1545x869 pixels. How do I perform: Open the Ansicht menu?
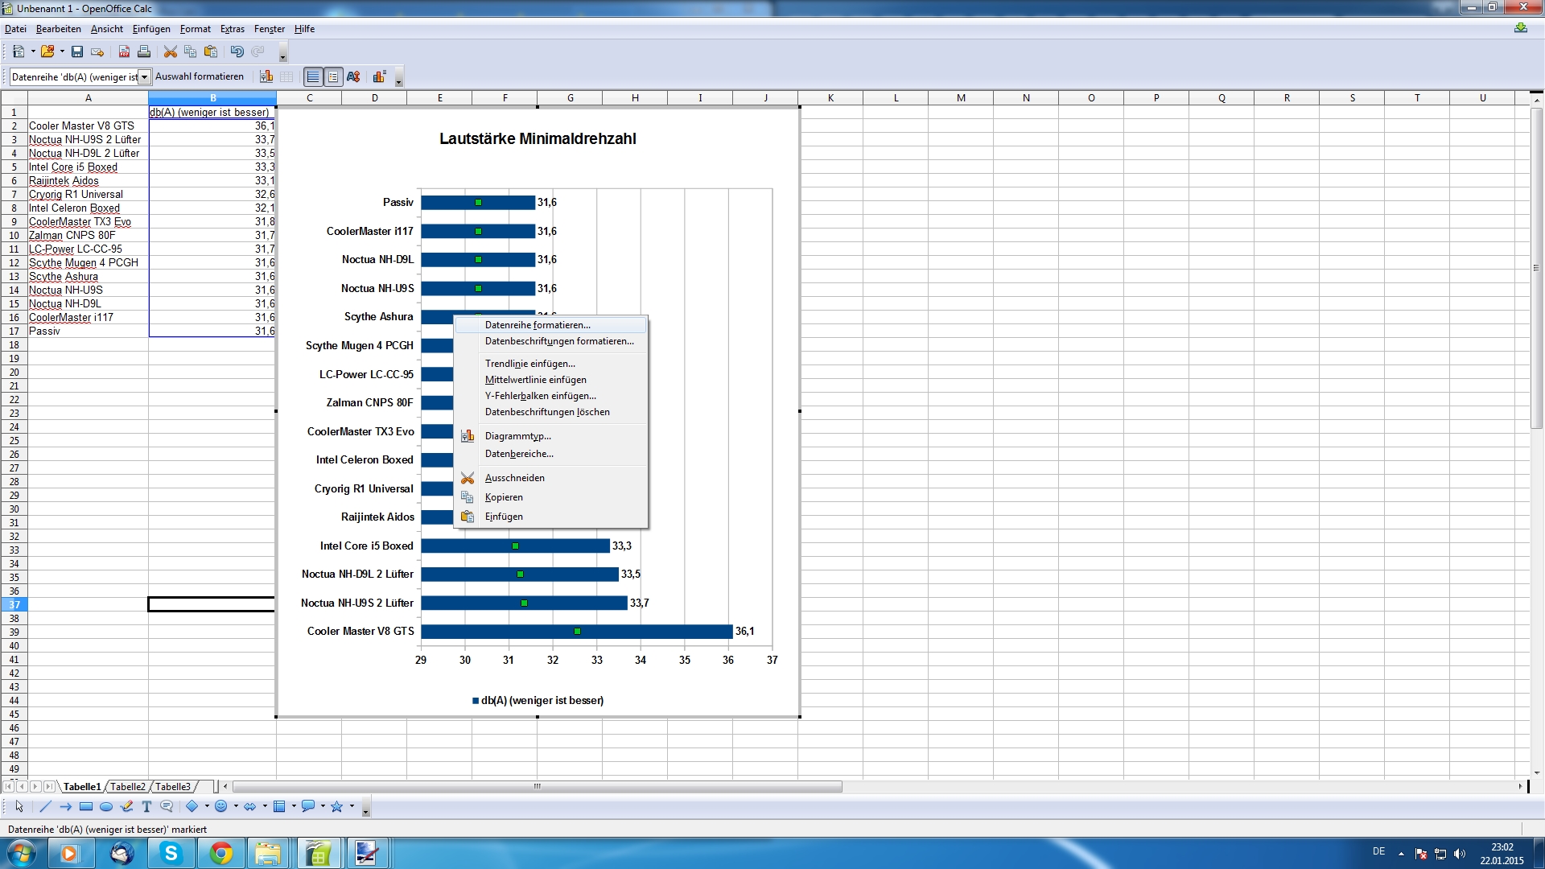107,29
